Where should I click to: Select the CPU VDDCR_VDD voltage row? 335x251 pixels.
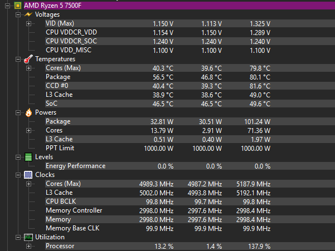coord(190,32)
